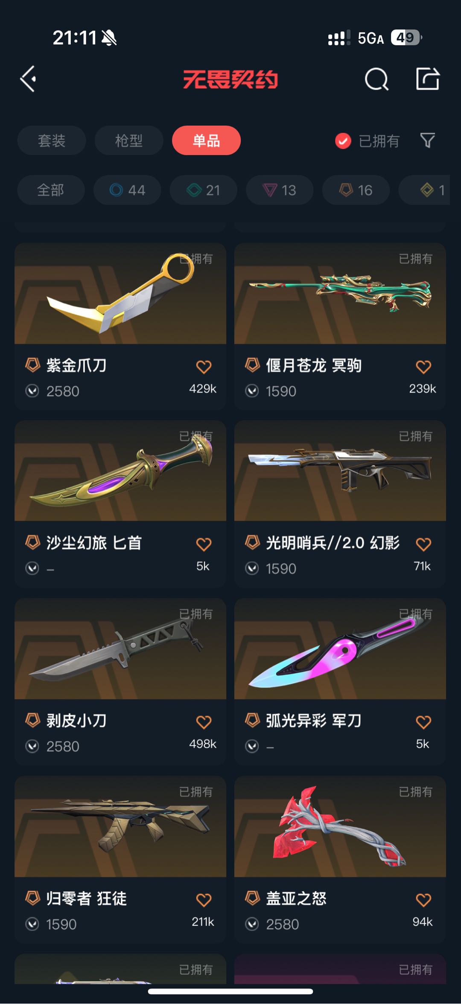Open the funnel filter icon

pos(427,141)
